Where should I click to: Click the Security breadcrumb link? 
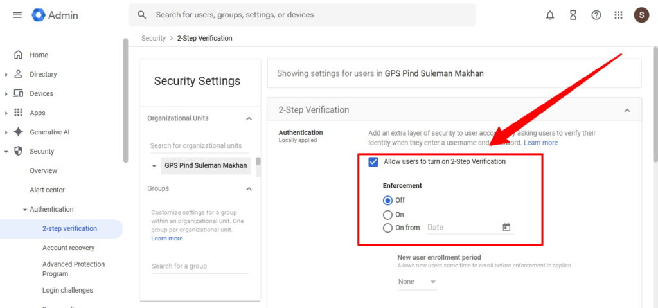pos(154,39)
